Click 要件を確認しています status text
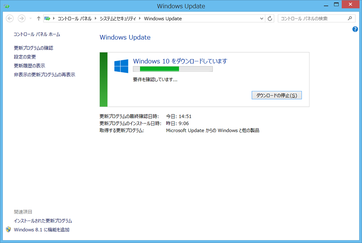 [x=155, y=80]
